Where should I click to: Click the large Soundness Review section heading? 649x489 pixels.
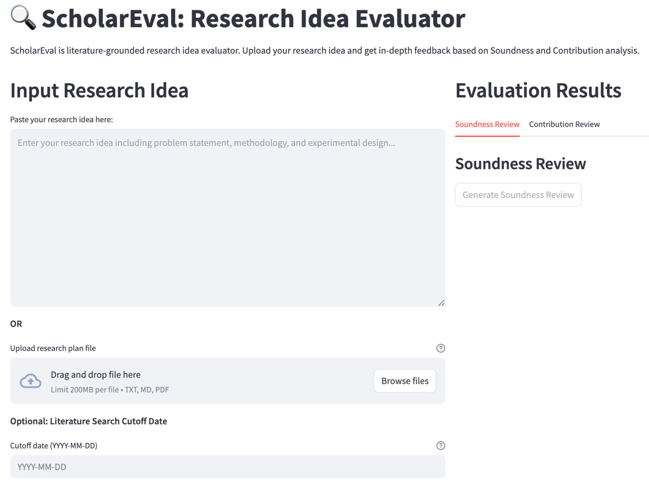(x=520, y=164)
